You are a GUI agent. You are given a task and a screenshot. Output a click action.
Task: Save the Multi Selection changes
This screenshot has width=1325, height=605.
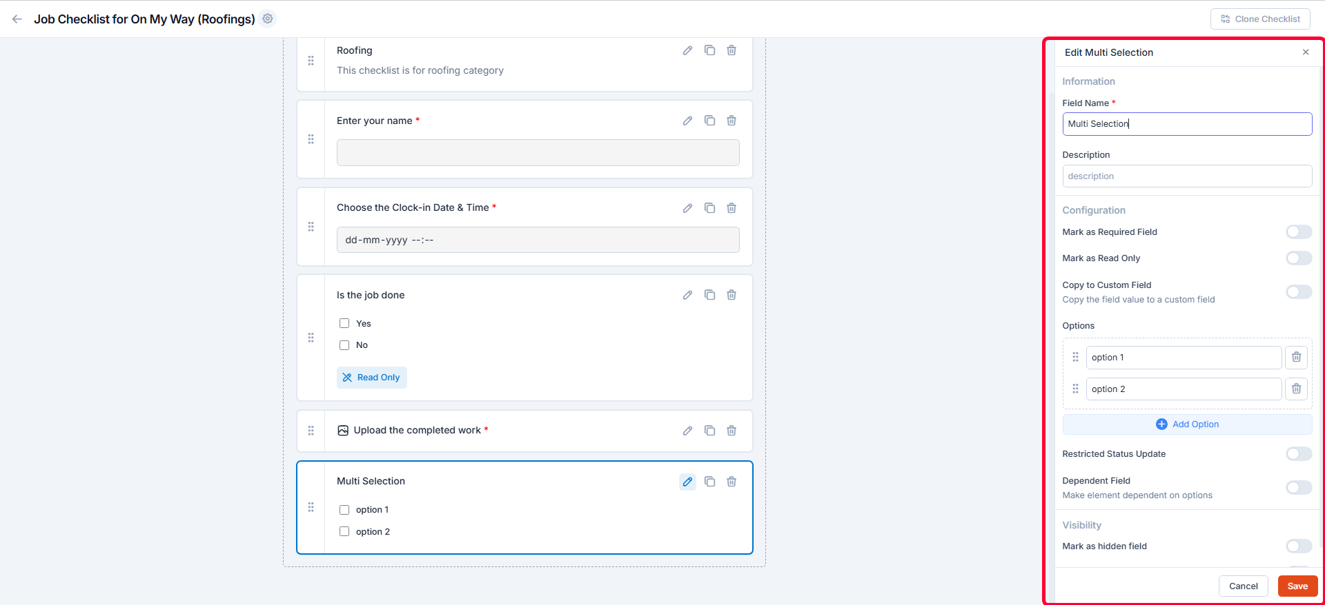(1297, 586)
